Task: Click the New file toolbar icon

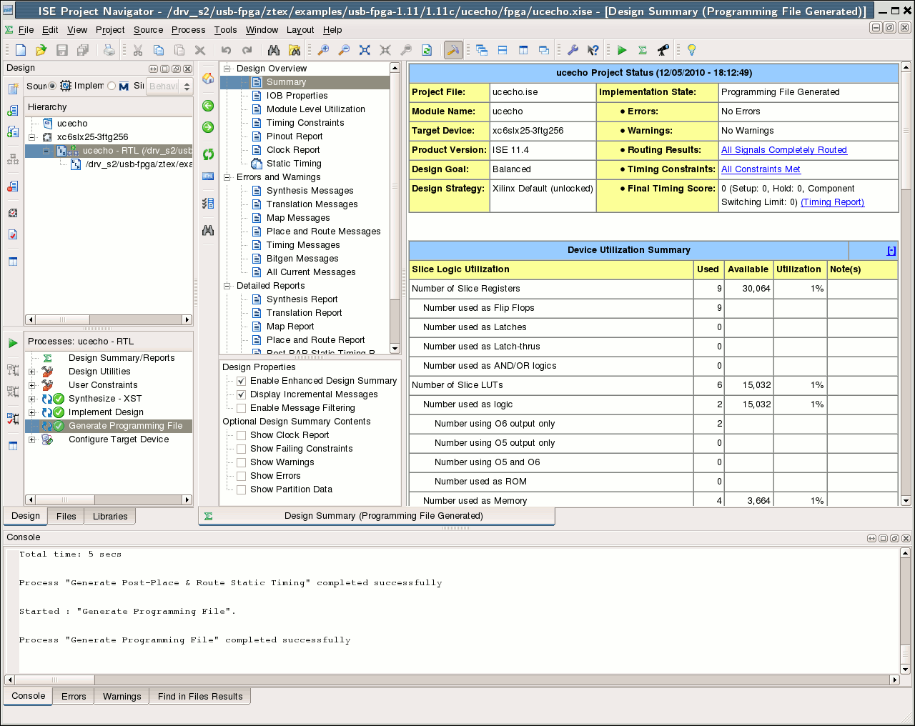Action: coord(21,50)
